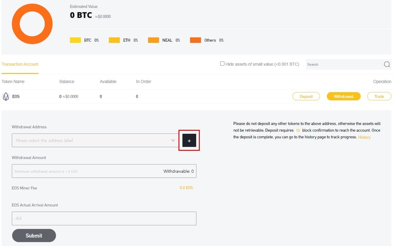This screenshot has width=395, height=246.
Task: Click the Deposit button for EOS
Action: (x=306, y=96)
